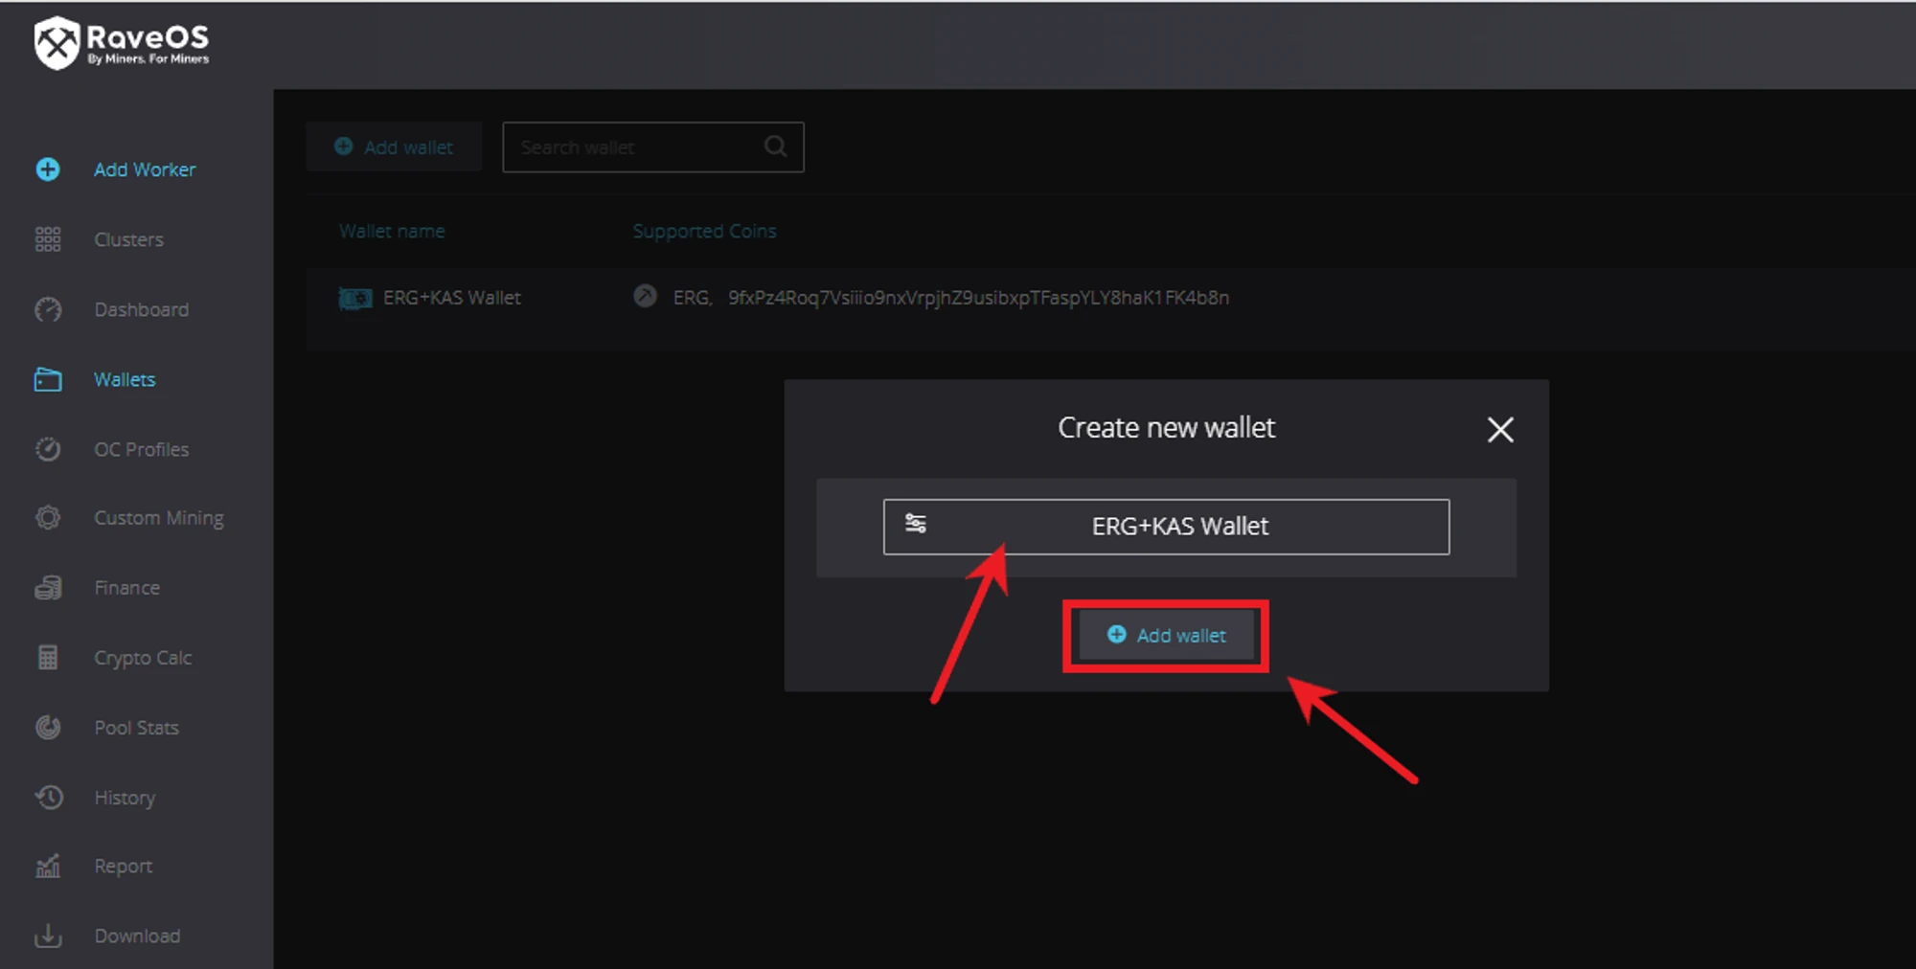Screen dimensions: 1916x969
Task: Click the wallet name input field
Action: [1179, 527]
